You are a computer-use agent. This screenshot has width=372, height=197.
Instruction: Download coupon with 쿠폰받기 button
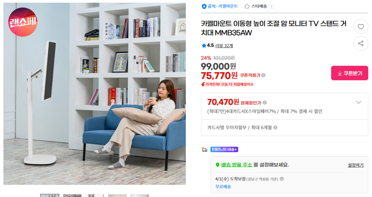pos(349,73)
